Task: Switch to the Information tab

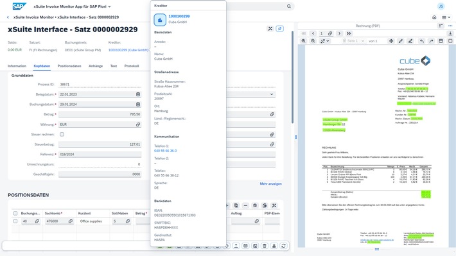Action: (17, 66)
